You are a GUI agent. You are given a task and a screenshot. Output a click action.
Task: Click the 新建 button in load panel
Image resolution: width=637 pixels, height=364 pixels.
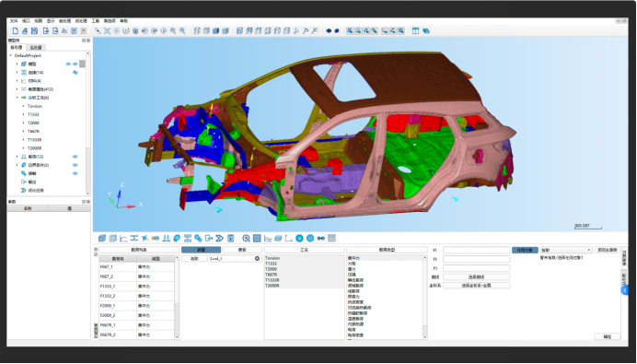(x=201, y=250)
